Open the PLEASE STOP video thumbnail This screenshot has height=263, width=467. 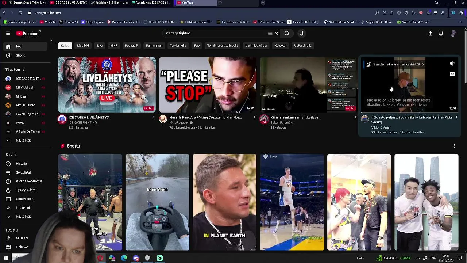(208, 85)
